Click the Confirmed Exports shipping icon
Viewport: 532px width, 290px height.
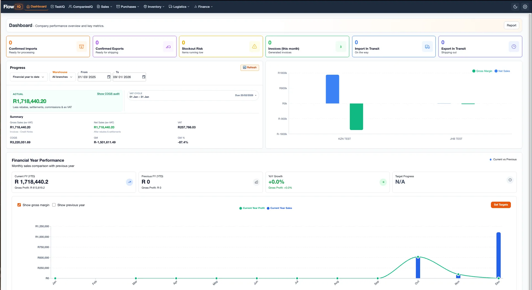(x=168, y=47)
